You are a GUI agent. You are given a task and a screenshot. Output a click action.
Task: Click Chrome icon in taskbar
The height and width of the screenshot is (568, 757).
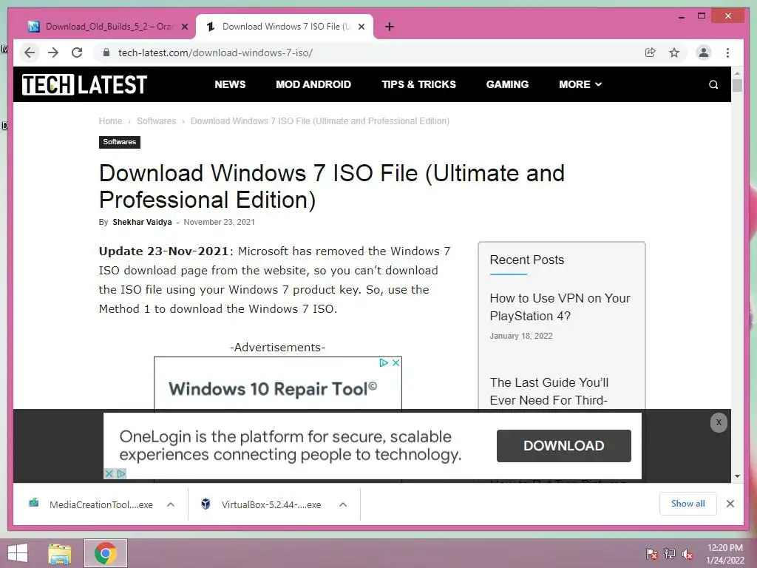[x=106, y=553]
